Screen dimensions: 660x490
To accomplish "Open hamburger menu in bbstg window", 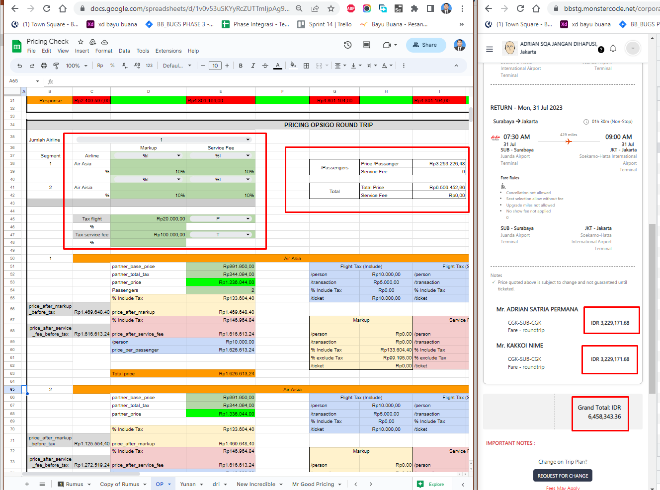I will pyautogui.click(x=490, y=49).
